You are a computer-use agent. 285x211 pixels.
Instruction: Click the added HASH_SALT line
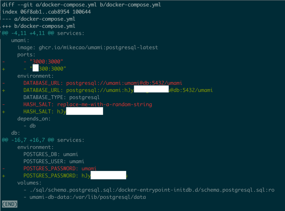pyautogui.click(x=53, y=111)
